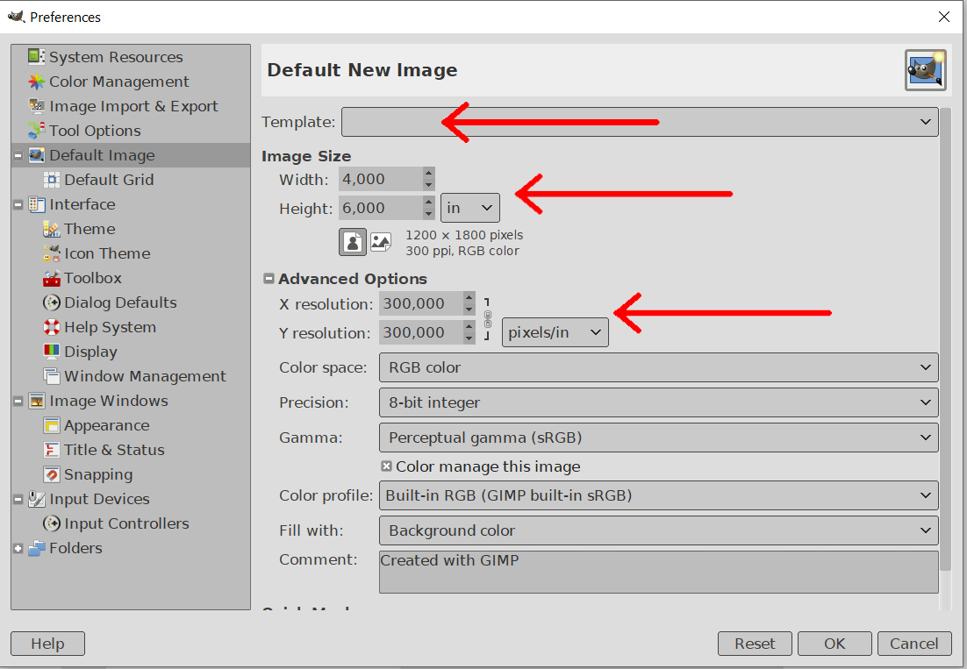Decrease Y resolution with down stepper
The width and height of the screenshot is (967, 669).
pyautogui.click(x=469, y=338)
